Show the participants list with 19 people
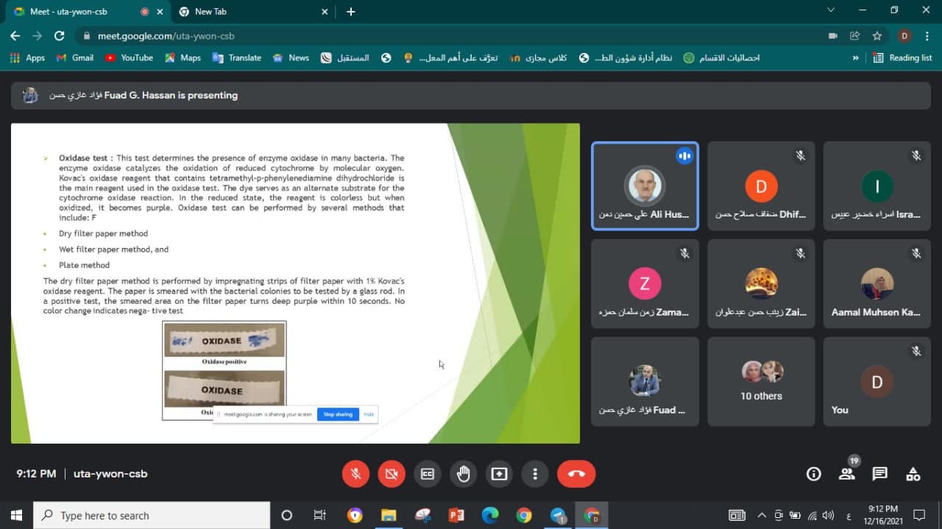The image size is (942, 529). tap(847, 474)
